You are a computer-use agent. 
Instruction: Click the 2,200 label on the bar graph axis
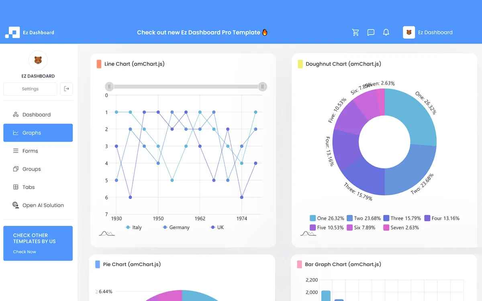[x=312, y=280]
